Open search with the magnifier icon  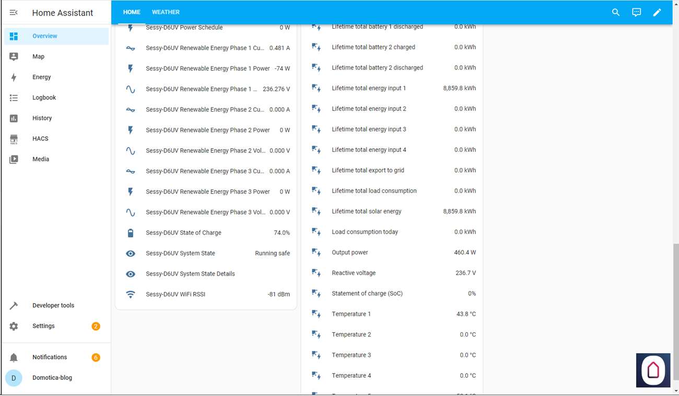tap(616, 12)
